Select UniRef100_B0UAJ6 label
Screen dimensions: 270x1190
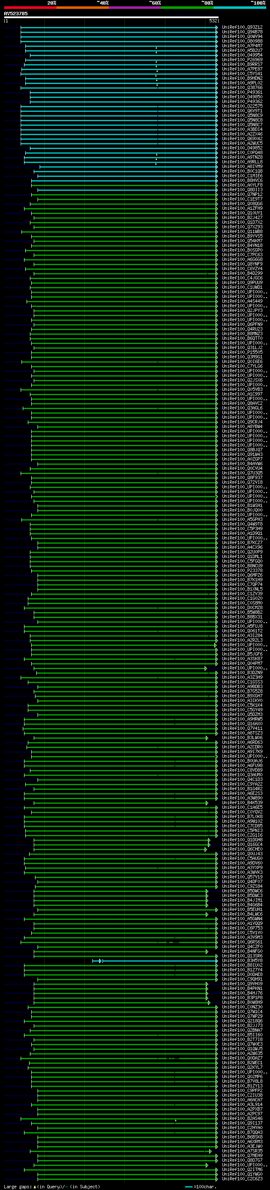tap(242, 761)
